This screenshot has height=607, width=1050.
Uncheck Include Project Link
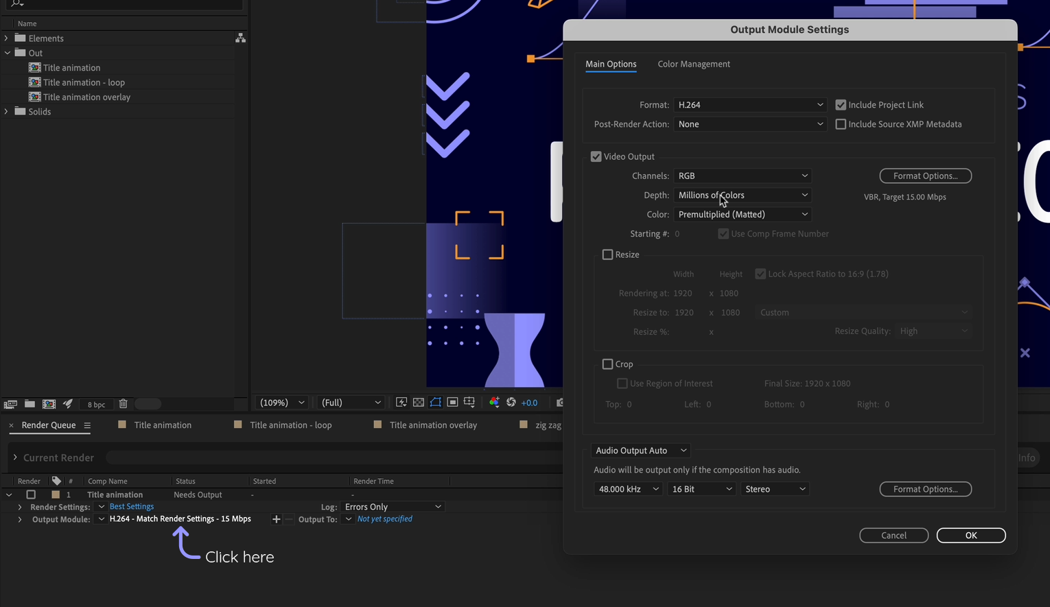(x=841, y=104)
